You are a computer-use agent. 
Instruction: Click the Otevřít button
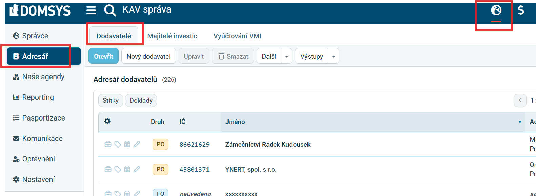coord(103,56)
